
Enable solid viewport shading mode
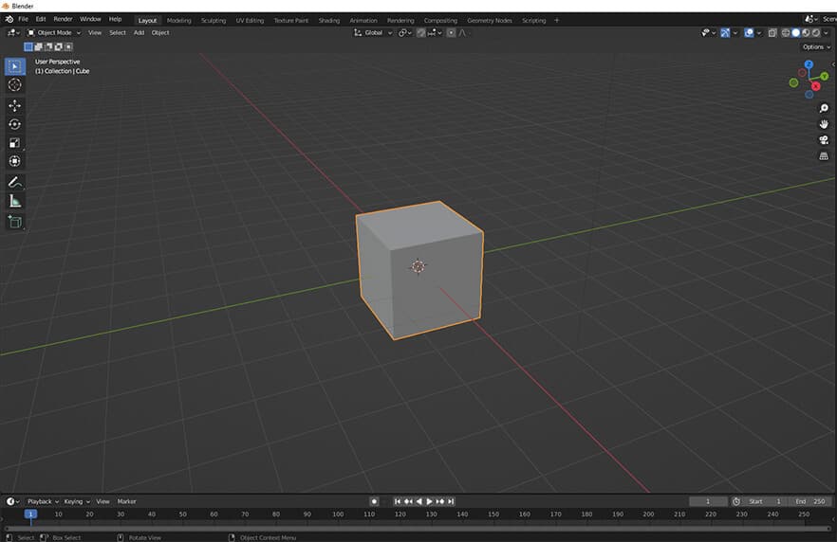(795, 32)
